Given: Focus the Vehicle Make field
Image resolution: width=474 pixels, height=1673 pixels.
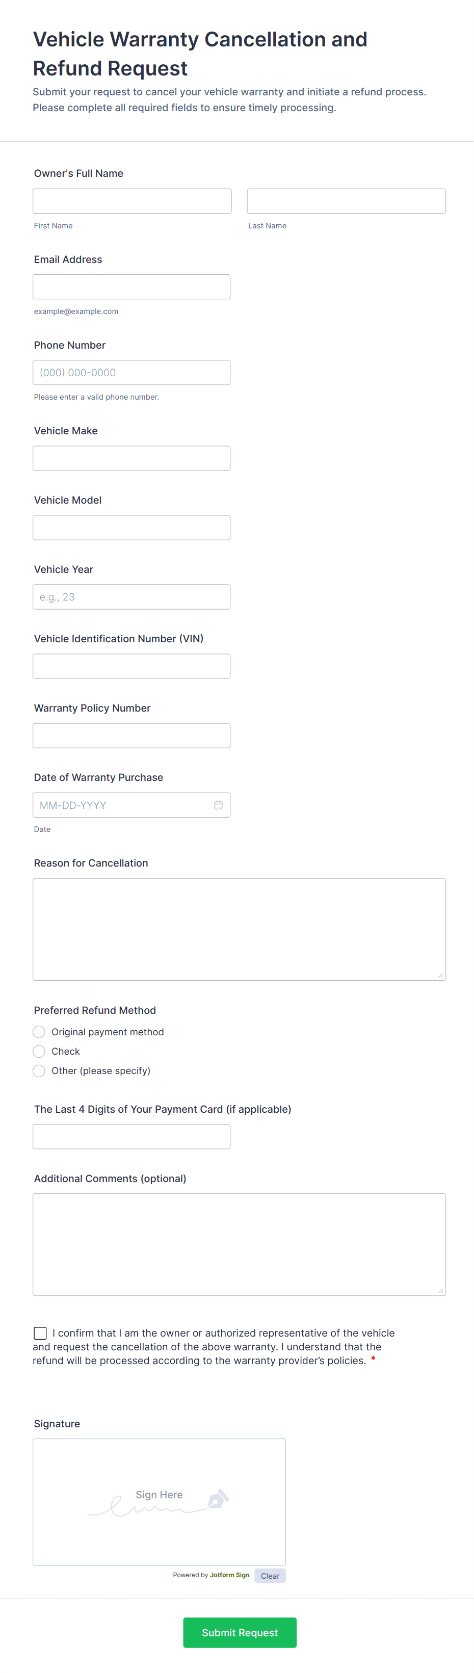Looking at the screenshot, I should click(131, 458).
